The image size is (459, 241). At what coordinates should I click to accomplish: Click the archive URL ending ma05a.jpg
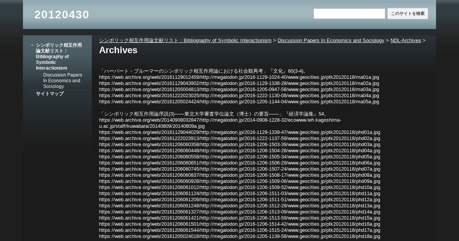(x=239, y=102)
